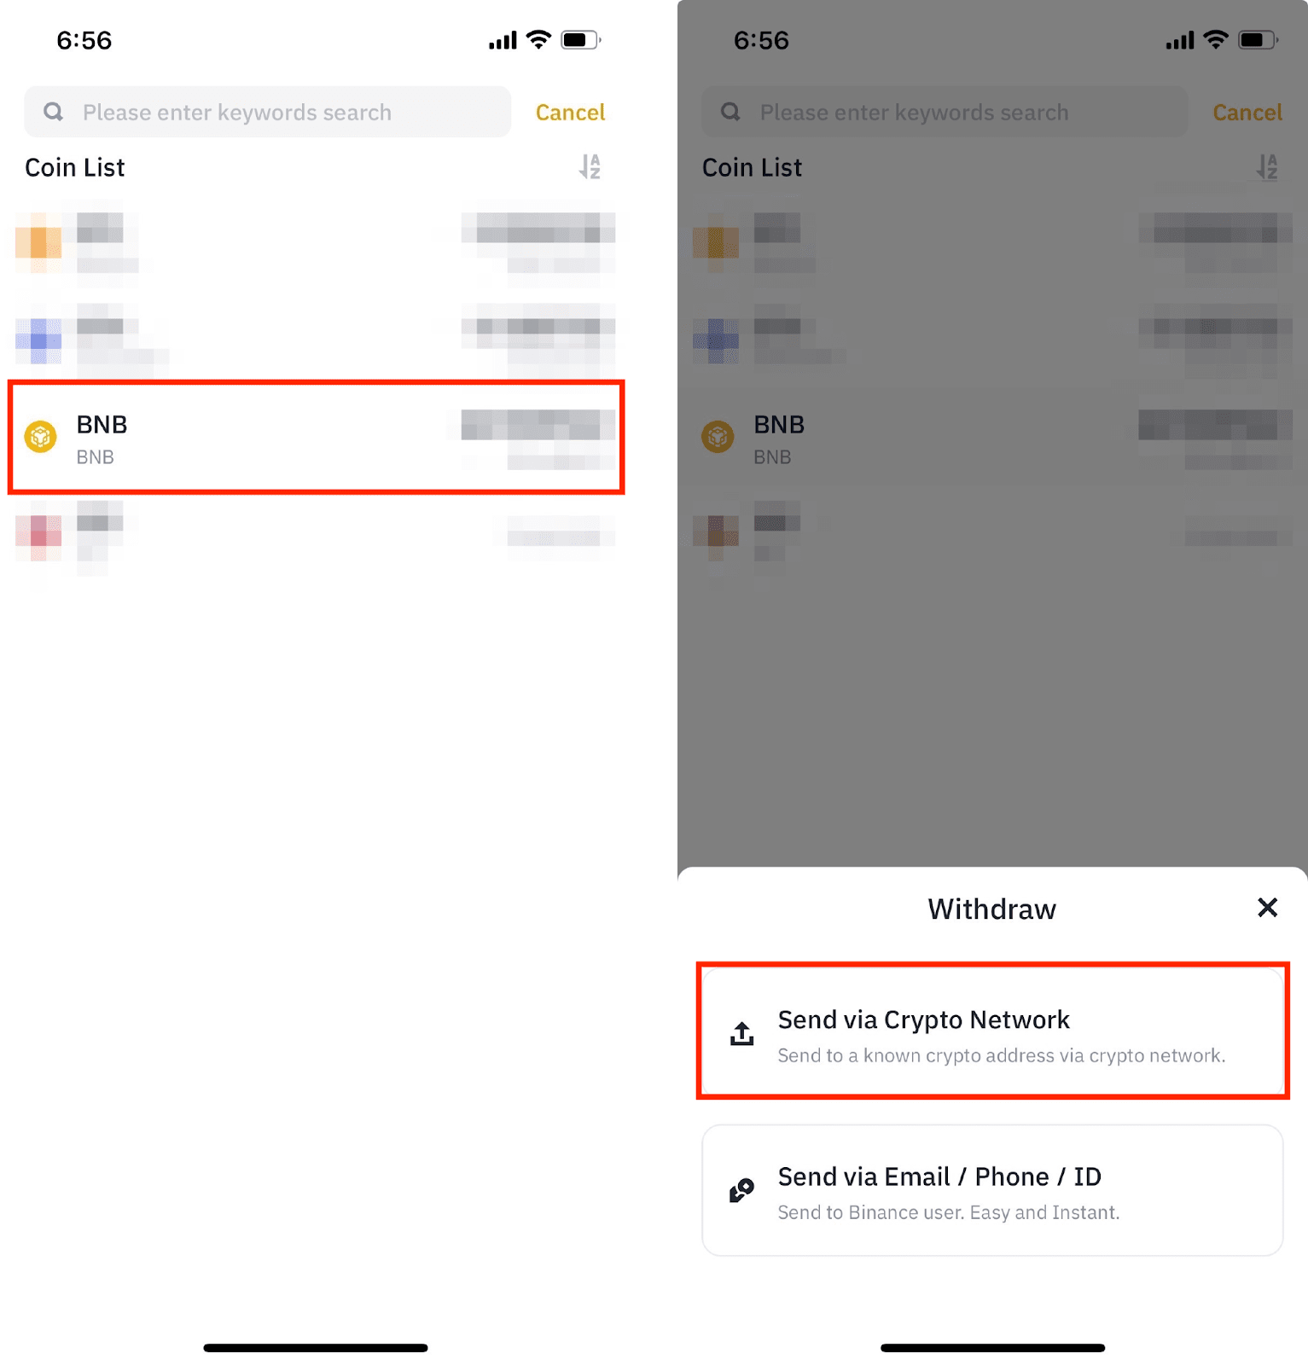Focus the left keyword search field
This screenshot has width=1308, height=1365.
267,112
